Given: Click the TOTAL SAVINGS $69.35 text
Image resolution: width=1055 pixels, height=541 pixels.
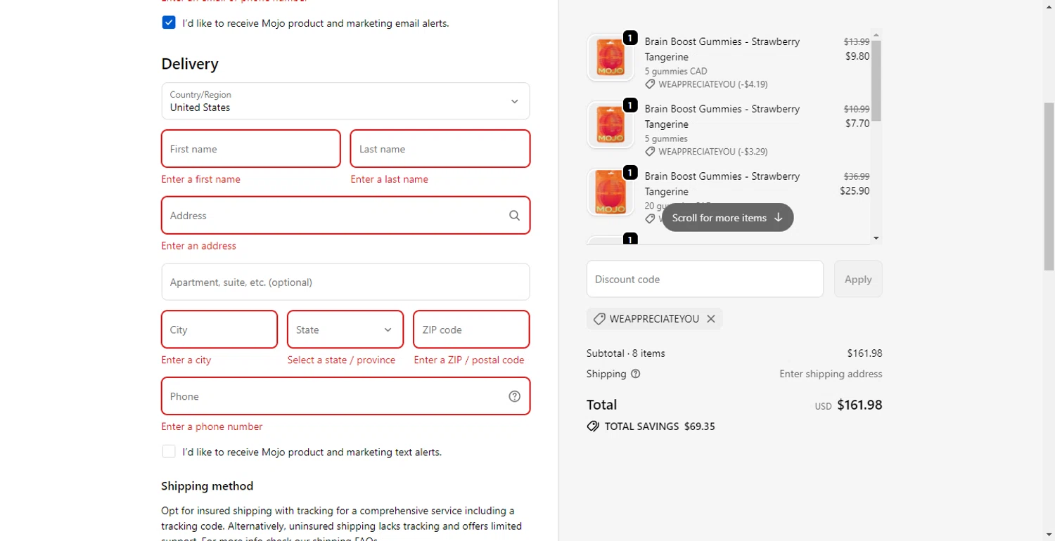Looking at the screenshot, I should point(660,426).
